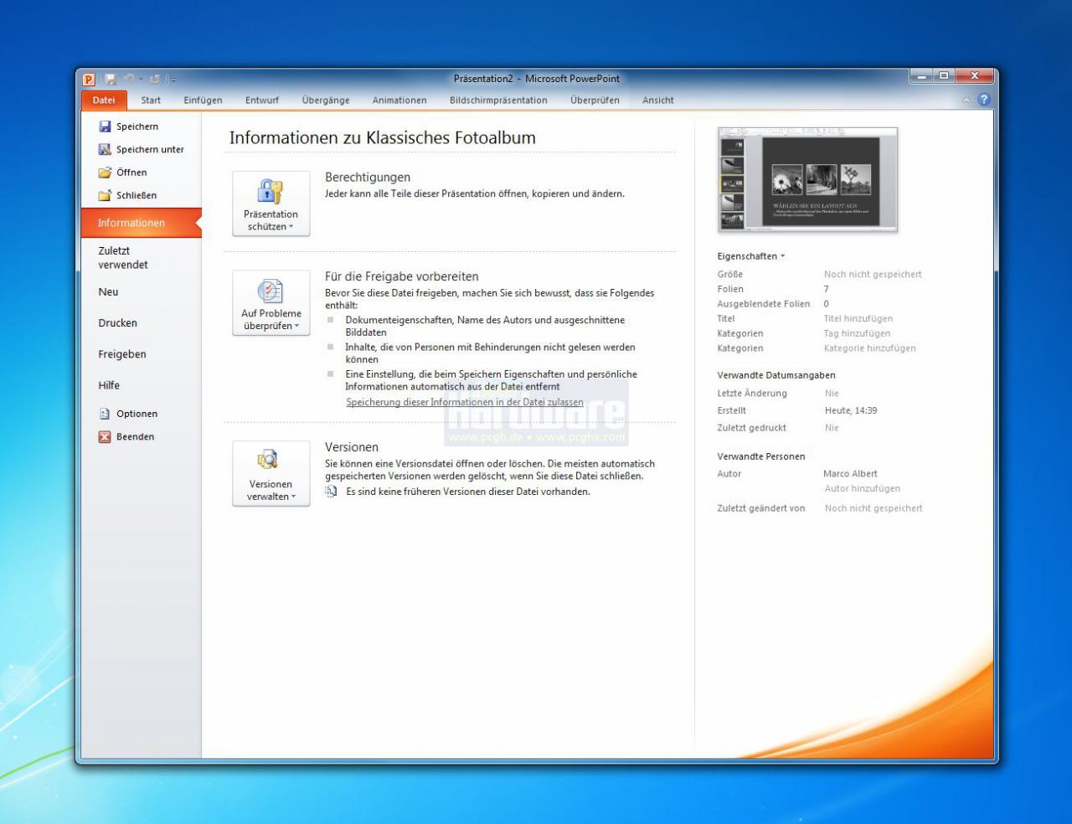Screen dimensions: 1072x824
Task: Click Speichern label in sidebar
Action: tap(137, 126)
